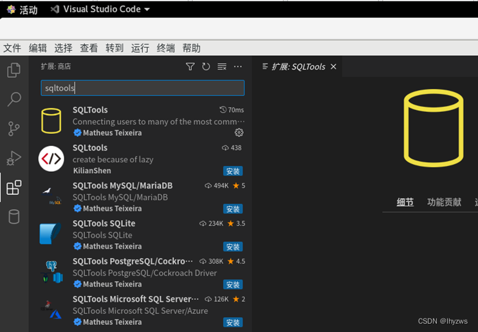Viewport: 478px width, 332px height.
Task: Click the KilianShen SQLtools code icon
Action: [51, 158]
